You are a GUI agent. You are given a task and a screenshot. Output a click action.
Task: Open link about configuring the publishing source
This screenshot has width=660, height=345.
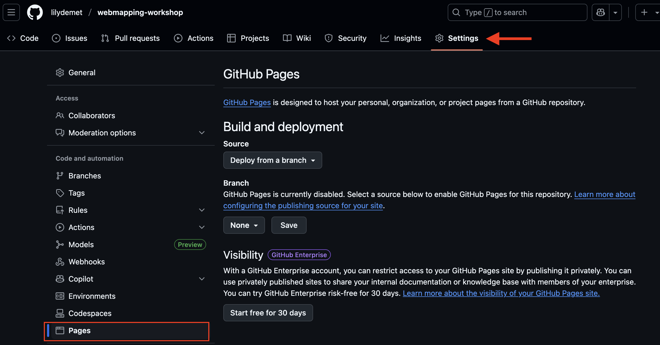coord(303,206)
